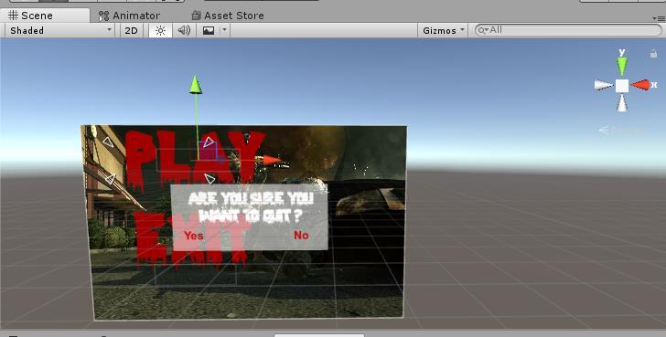Click the scene gizmo lock icon
The height and width of the screenshot is (337, 666).
(x=653, y=53)
